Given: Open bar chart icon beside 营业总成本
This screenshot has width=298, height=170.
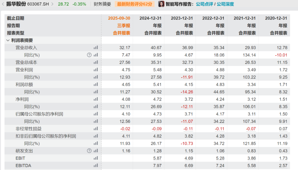Looking at the screenshot, I should [96, 62].
